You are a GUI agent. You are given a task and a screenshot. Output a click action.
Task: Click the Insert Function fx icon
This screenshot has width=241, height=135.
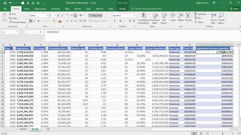click(40, 32)
